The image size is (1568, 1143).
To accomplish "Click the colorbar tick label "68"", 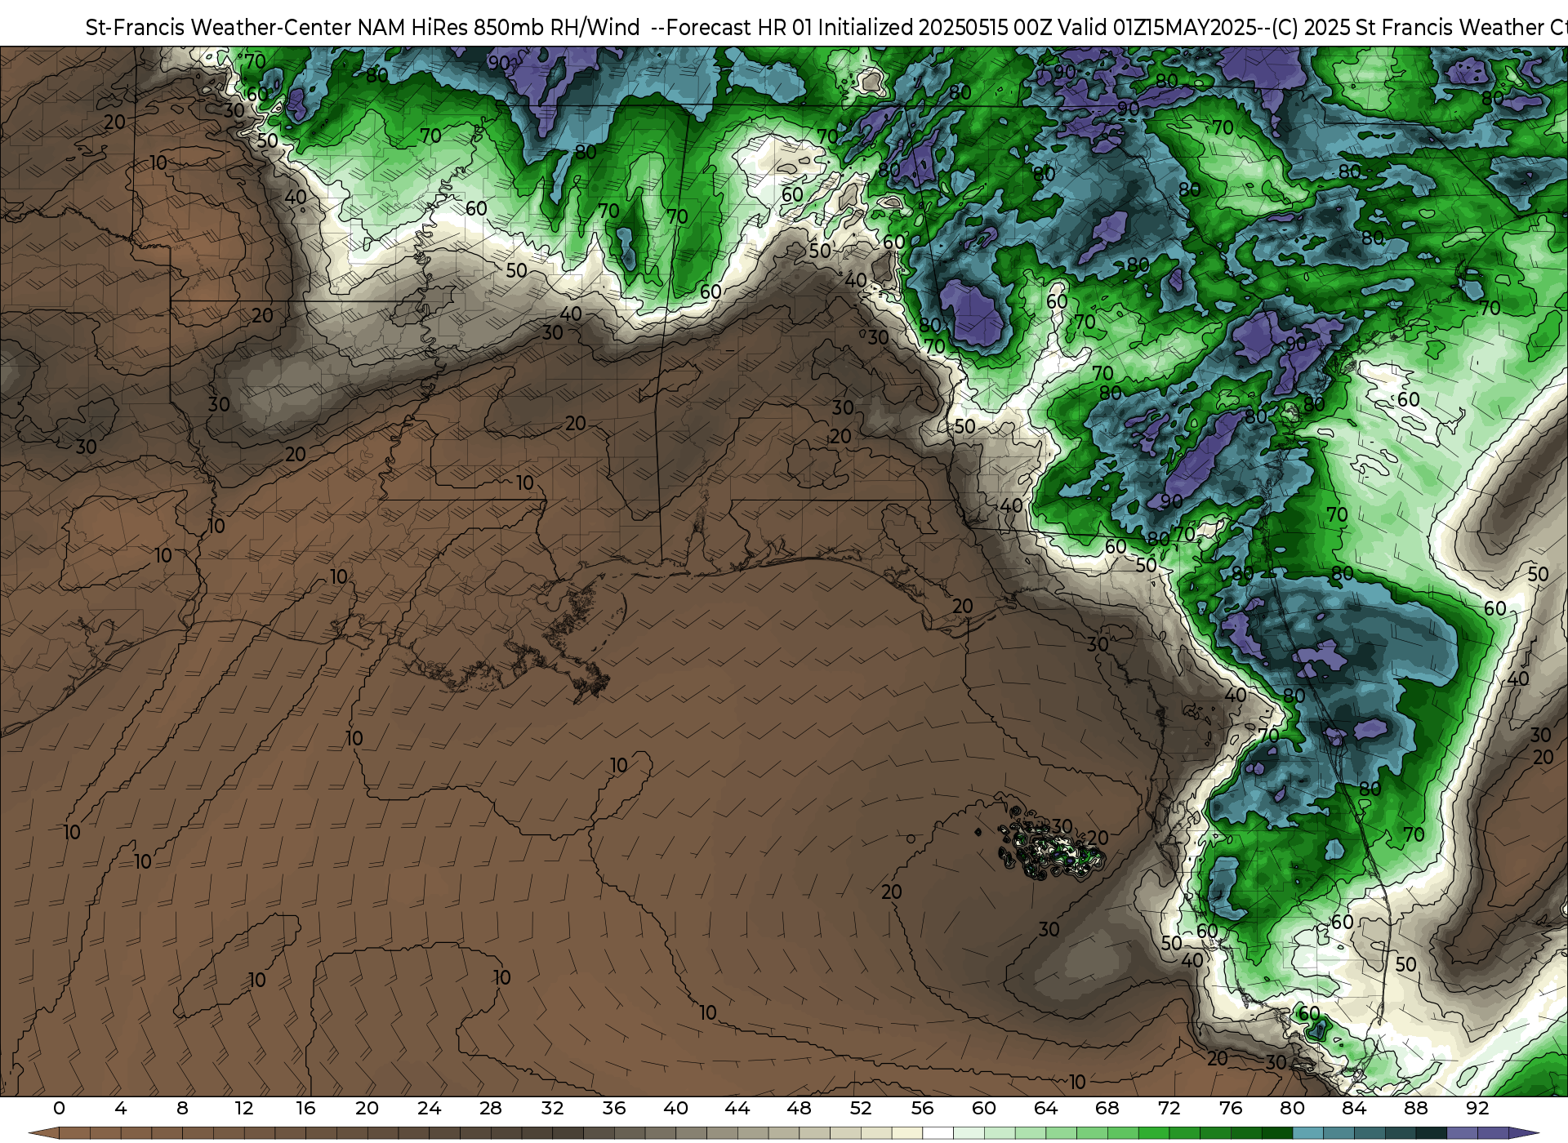I will 1107,1109.
